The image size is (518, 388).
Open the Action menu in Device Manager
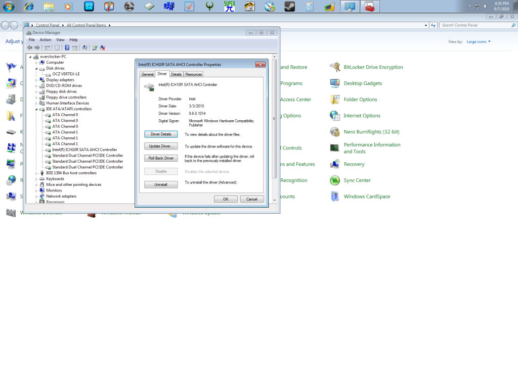click(46, 39)
